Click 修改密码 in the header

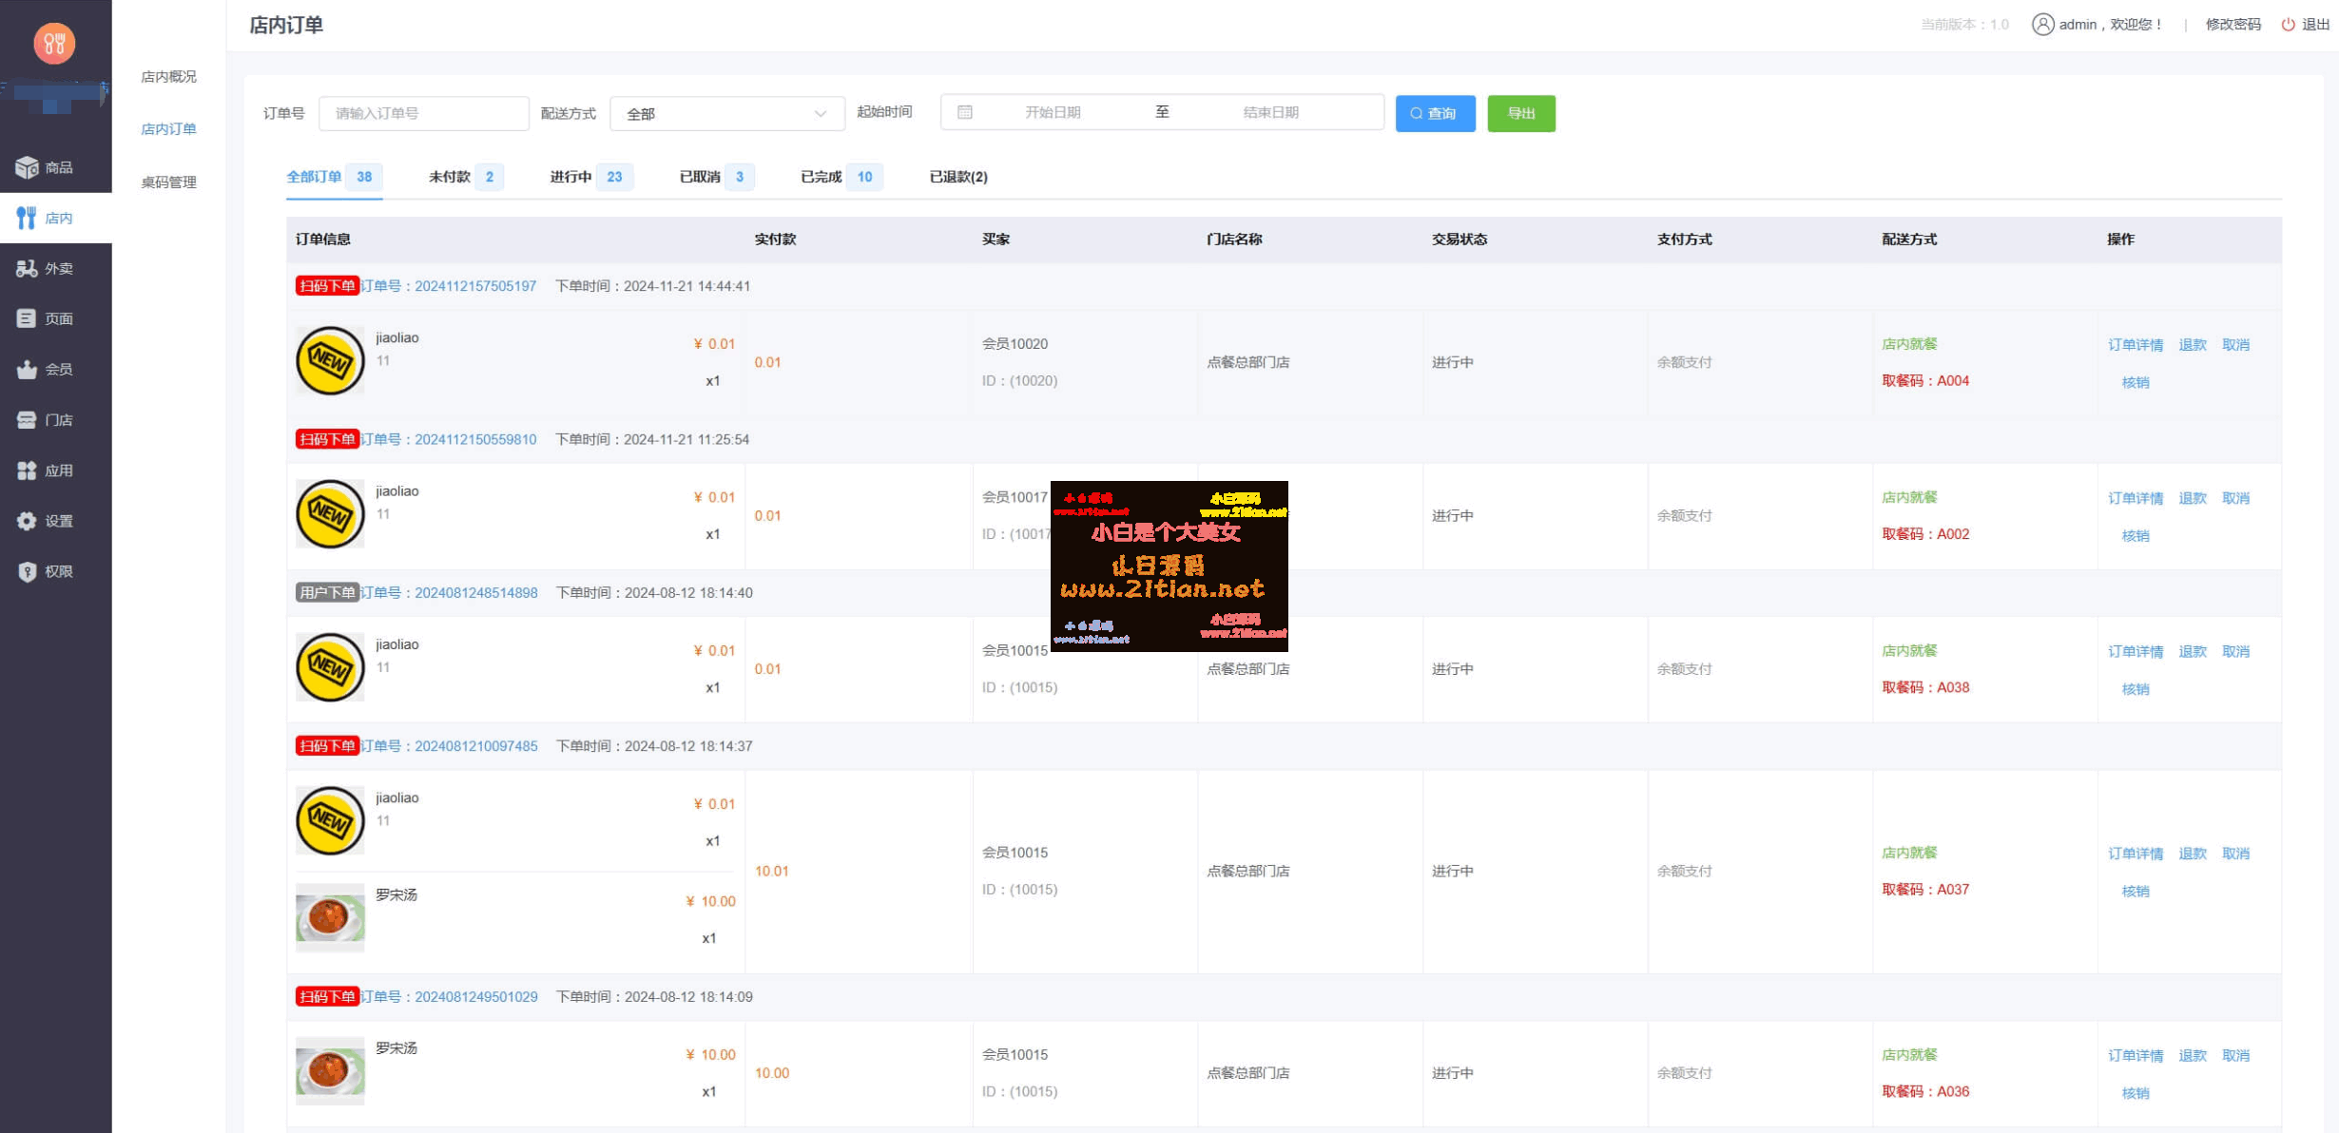(x=2233, y=25)
